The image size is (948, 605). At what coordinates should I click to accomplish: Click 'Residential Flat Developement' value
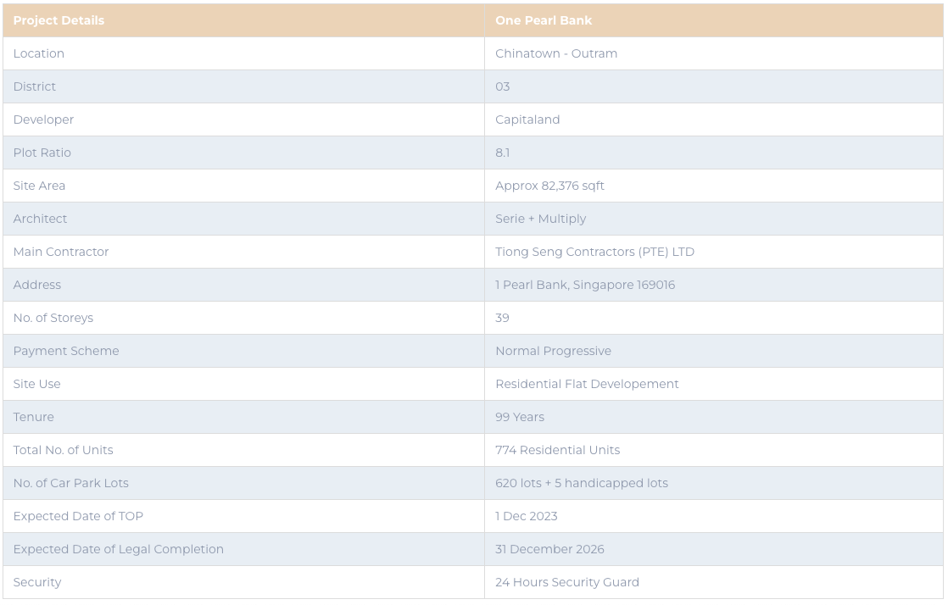(x=587, y=385)
